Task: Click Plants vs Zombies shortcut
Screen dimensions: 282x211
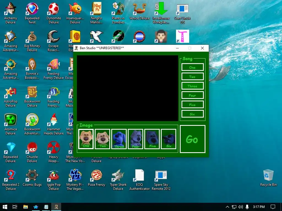Action: (118, 13)
